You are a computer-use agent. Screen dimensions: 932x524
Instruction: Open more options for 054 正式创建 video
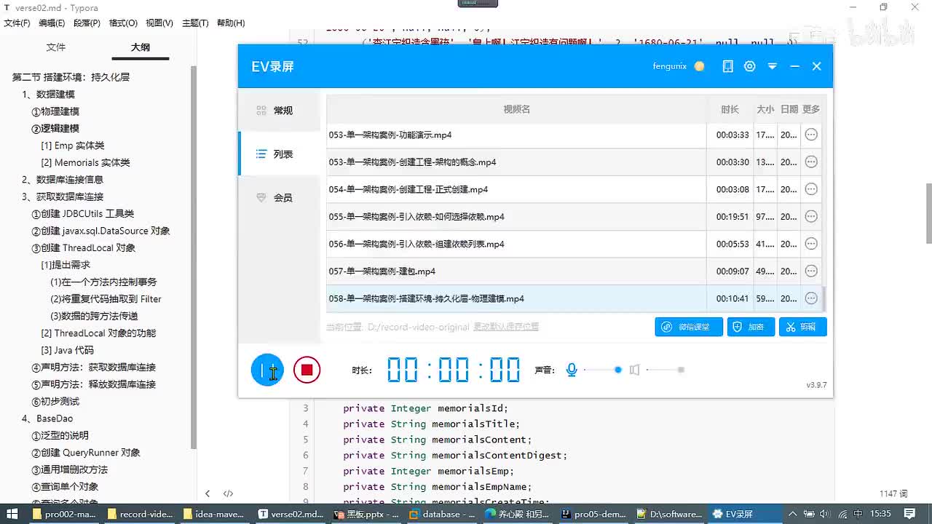811,189
